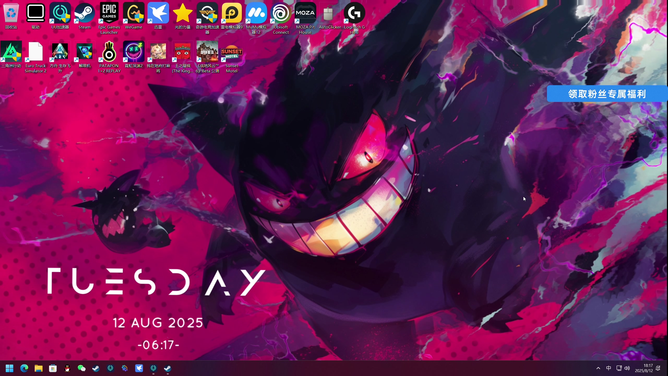This screenshot has width=668, height=376.
Task: Open the clock showing 18:17 2025/8/12
Action: [x=644, y=368]
